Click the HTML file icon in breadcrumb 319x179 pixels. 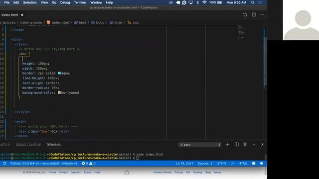(x=48, y=22)
